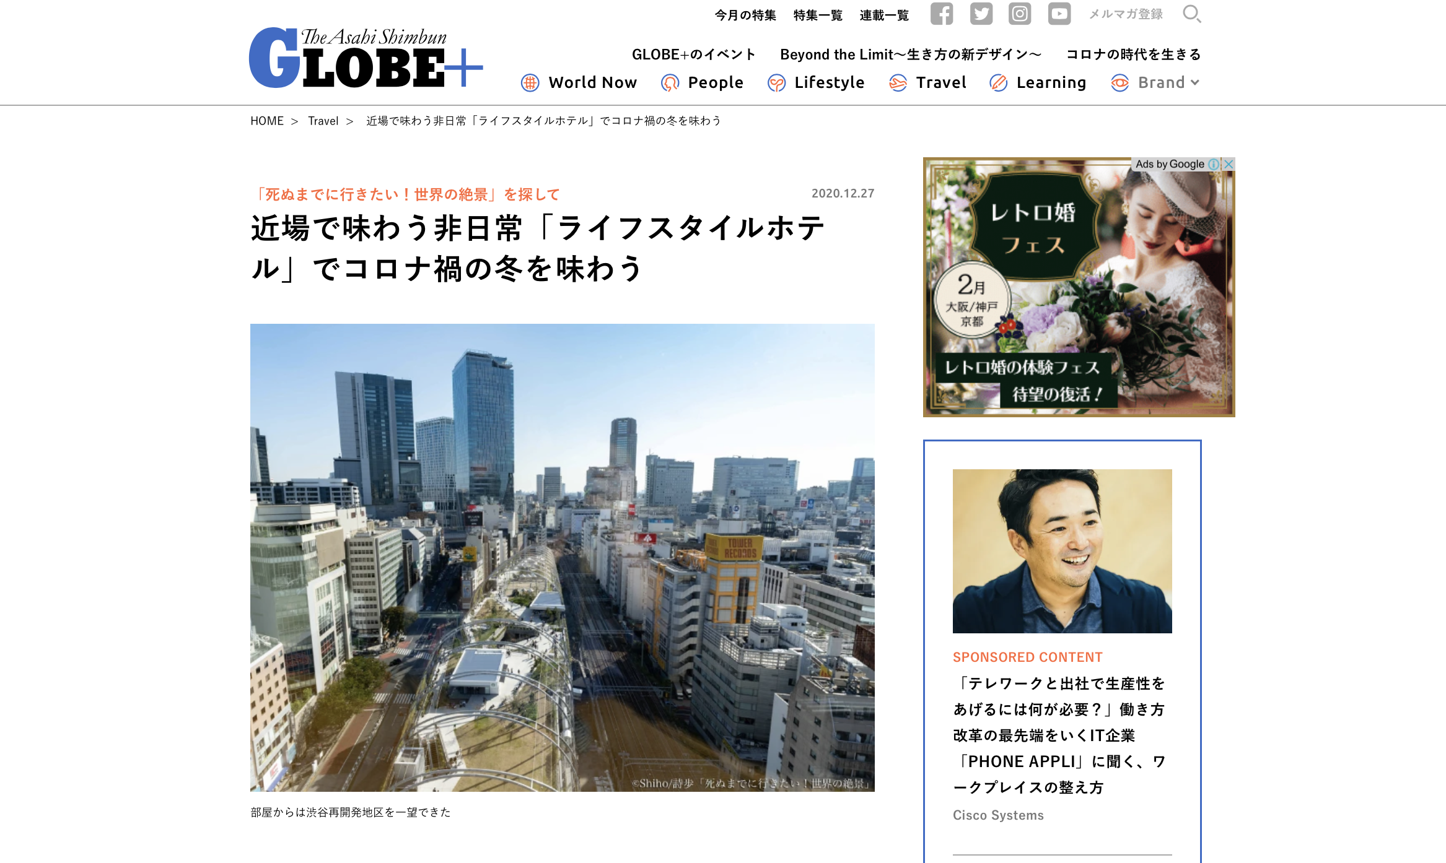Click the Ads by Google info icon
1446x863 pixels.
pyautogui.click(x=1213, y=164)
